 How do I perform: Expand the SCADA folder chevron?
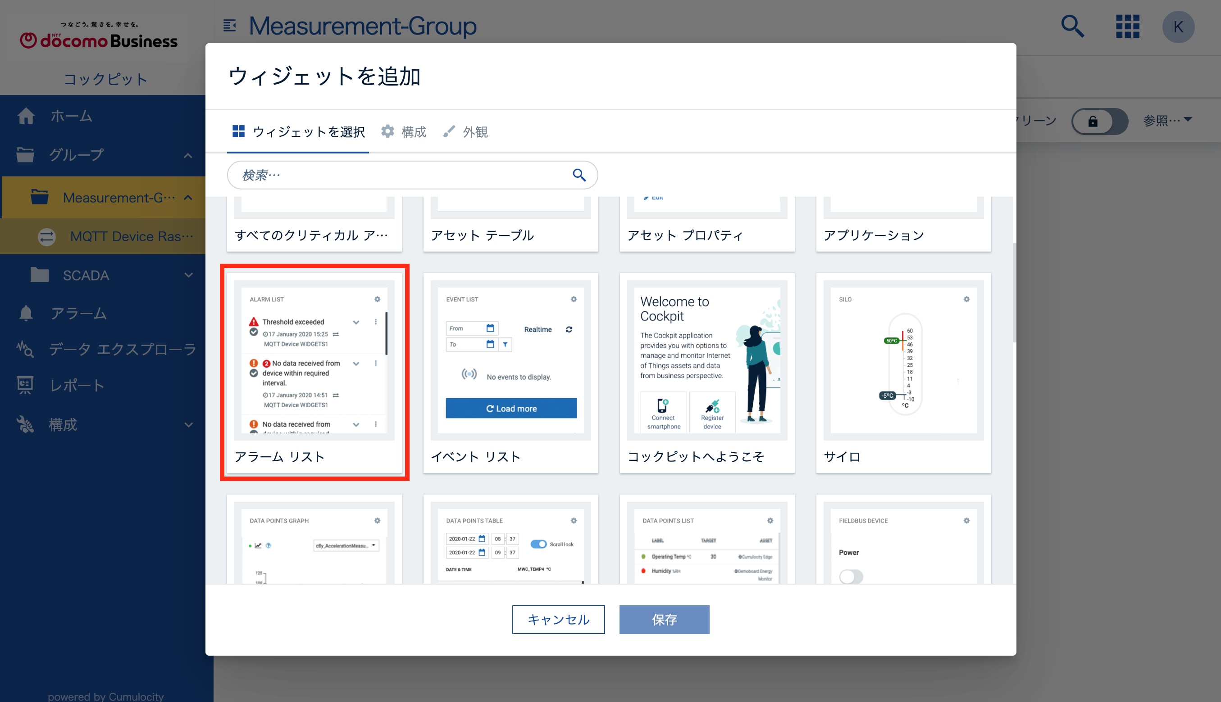(188, 275)
